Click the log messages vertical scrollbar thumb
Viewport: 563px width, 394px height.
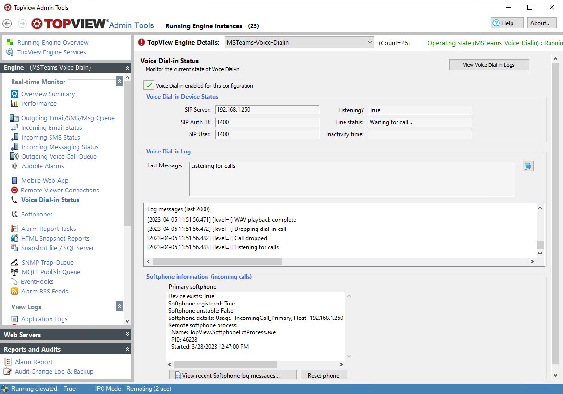click(539, 245)
